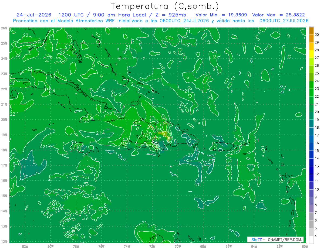324x250 pixels.
Task: Click the 82W longitude axis label
Action: [25, 246]
